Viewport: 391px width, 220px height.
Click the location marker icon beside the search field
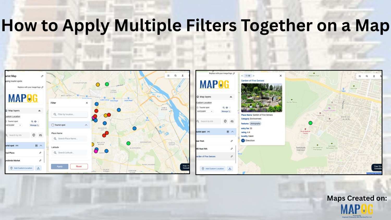[34, 135]
